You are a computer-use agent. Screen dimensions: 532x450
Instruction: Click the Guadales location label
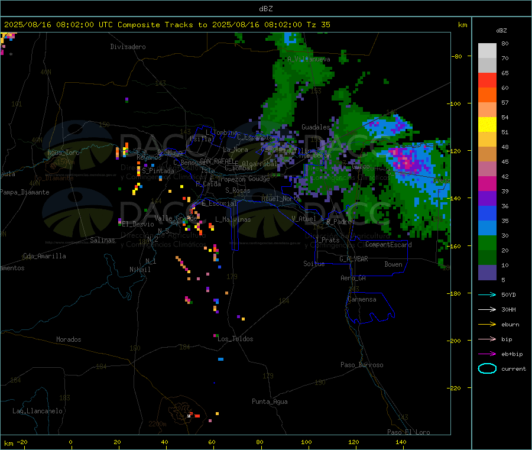point(316,127)
